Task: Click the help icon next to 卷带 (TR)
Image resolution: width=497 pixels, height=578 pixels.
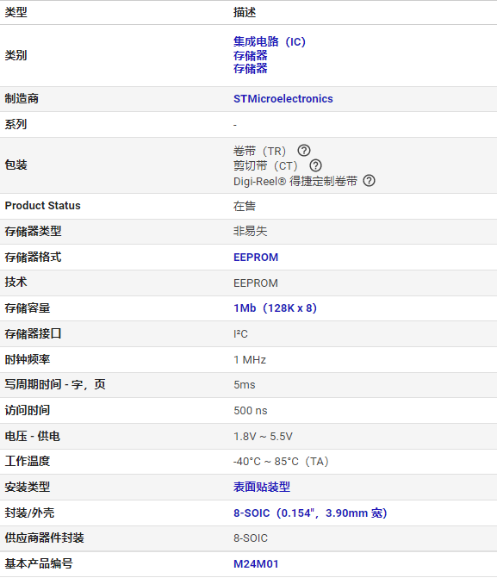Action: click(304, 151)
